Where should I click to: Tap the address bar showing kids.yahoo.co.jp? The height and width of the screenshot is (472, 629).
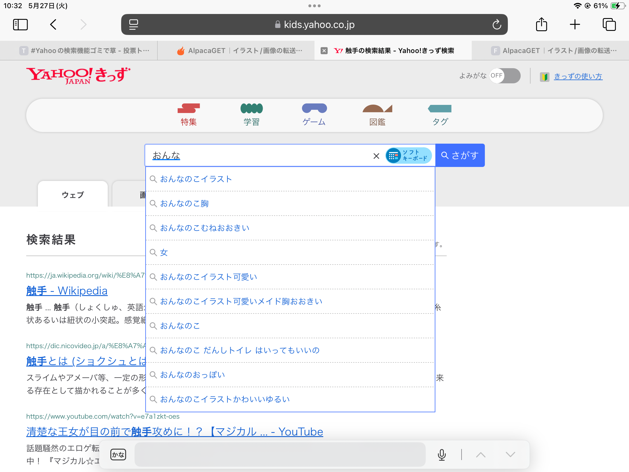[x=314, y=24]
